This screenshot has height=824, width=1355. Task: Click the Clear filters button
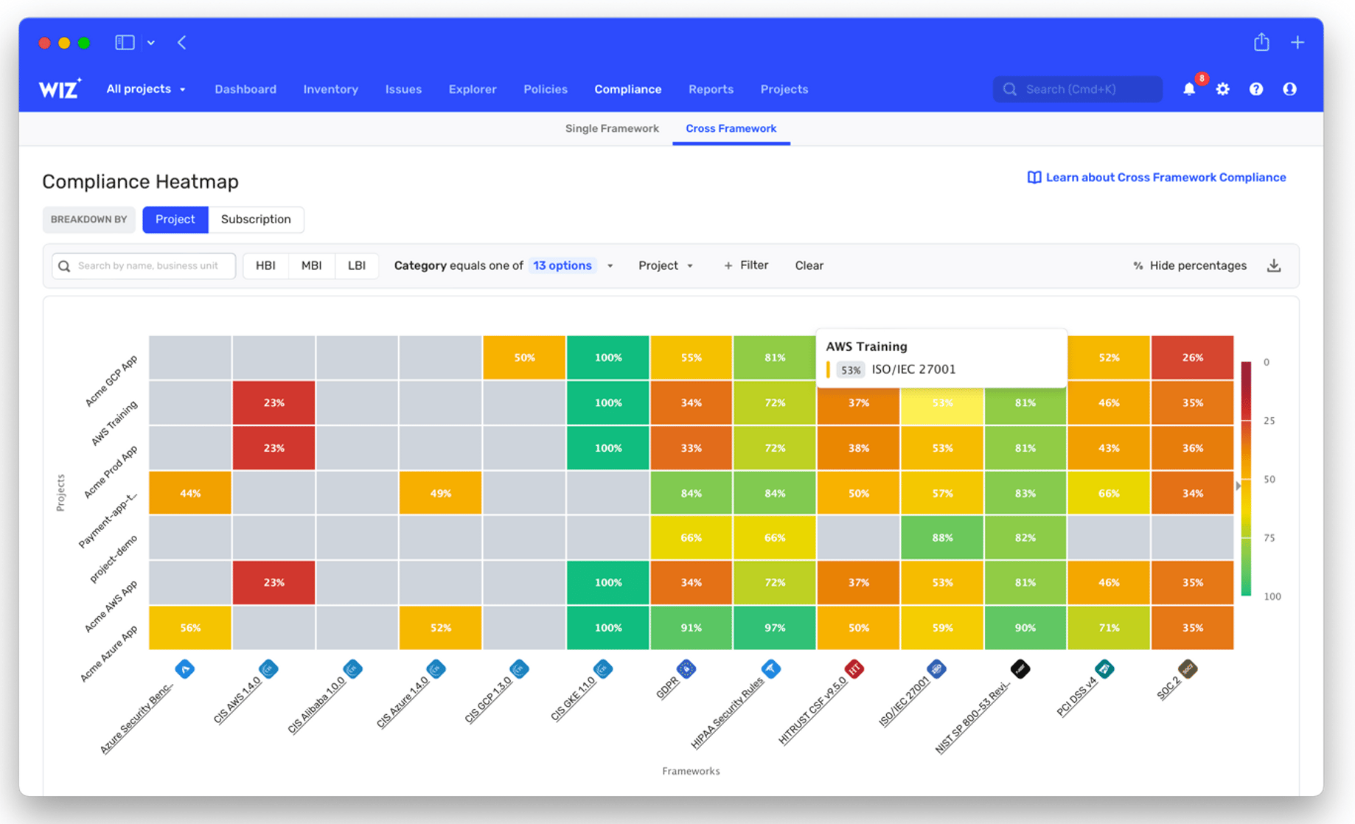pos(809,265)
